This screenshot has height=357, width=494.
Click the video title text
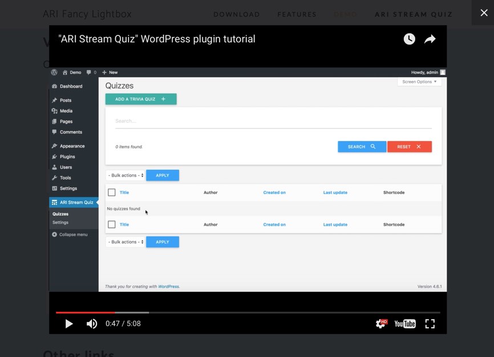coord(156,39)
